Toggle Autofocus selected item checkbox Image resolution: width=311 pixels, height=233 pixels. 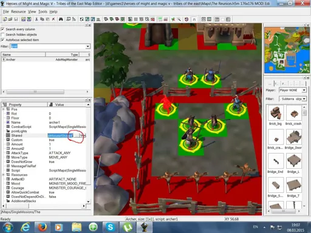[x=2, y=40]
